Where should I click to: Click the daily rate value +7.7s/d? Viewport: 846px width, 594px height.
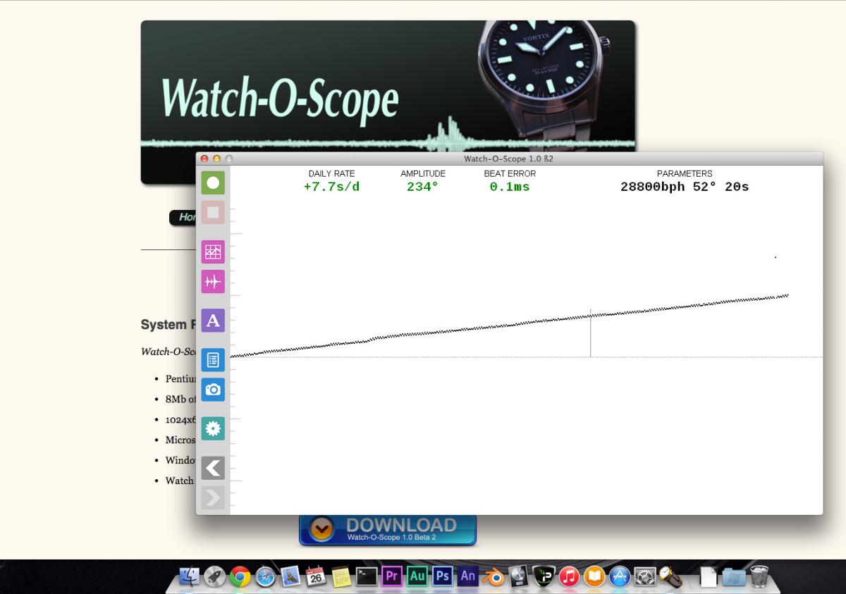click(331, 187)
